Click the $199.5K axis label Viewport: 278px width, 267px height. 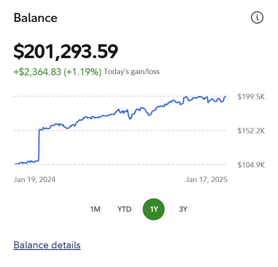pos(251,97)
